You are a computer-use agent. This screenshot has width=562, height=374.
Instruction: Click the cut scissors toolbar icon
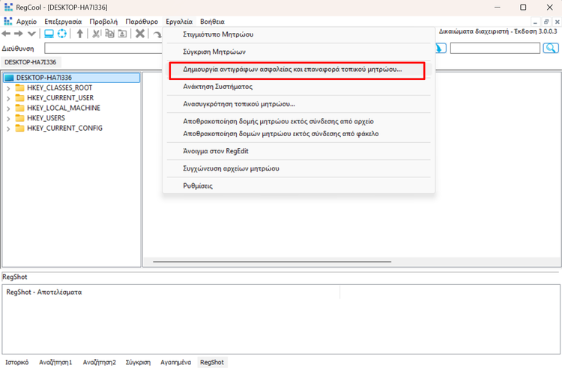pos(97,34)
